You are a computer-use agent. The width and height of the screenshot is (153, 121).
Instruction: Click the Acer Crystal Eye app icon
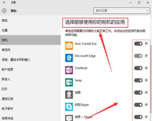(69, 46)
